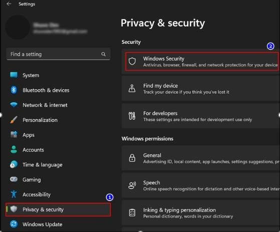Click the Network wifi icon
The width and height of the screenshot is (280, 232).
tap(14, 105)
